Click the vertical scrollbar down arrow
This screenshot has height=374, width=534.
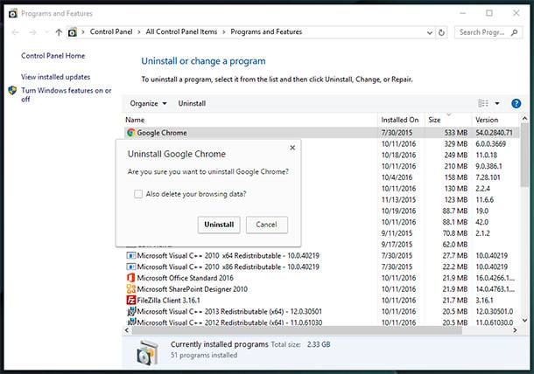pyautogui.click(x=524, y=321)
